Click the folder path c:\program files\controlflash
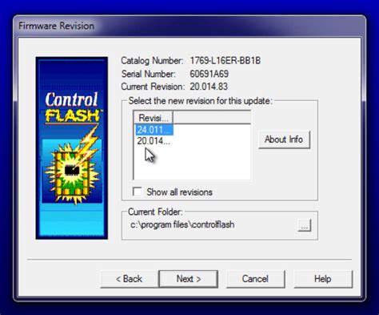The width and height of the screenshot is (379, 315). pyautogui.click(x=182, y=224)
